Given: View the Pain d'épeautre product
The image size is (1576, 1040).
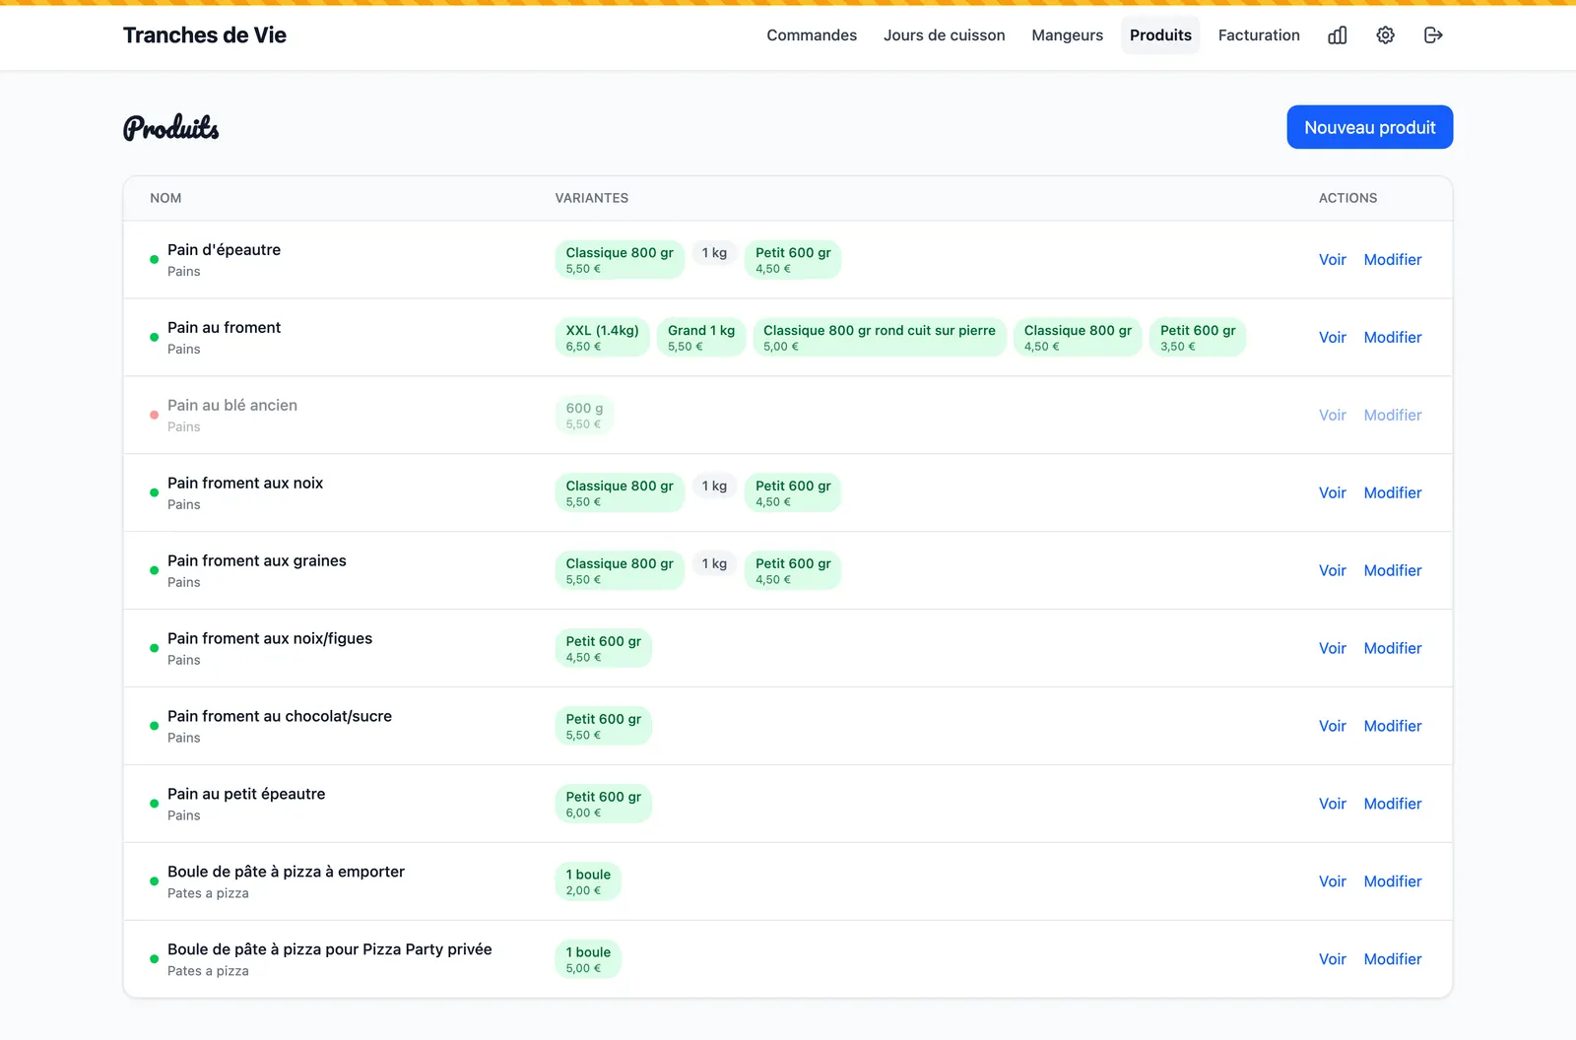Looking at the screenshot, I should pos(1333,260).
